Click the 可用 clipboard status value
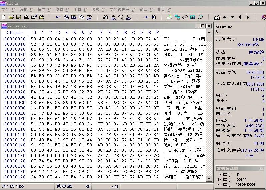The width and height of the screenshot is (266, 190). 259,143
